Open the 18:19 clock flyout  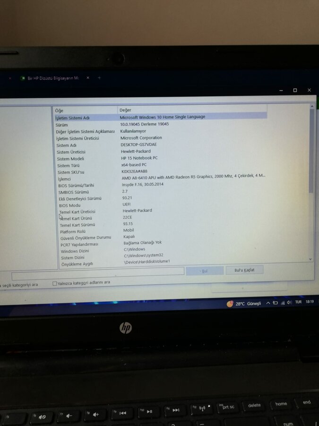pyautogui.click(x=310, y=302)
